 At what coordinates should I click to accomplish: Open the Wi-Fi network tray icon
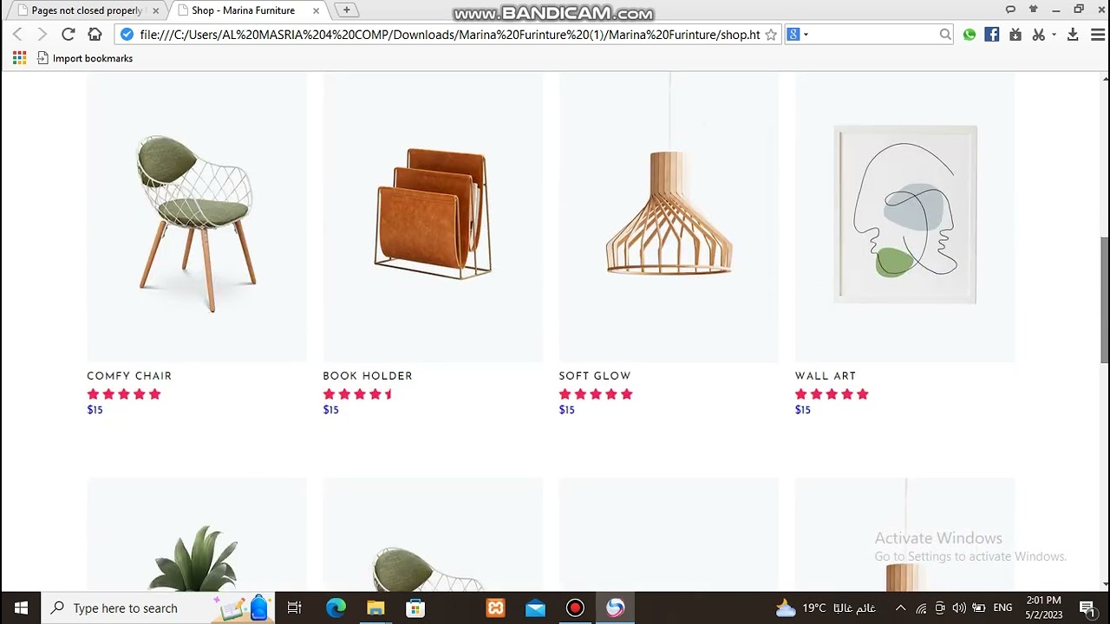click(x=921, y=608)
